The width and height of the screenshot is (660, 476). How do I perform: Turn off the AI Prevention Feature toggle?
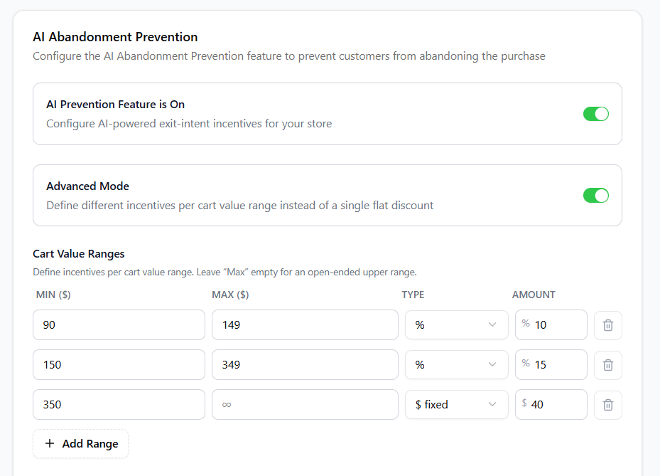595,114
